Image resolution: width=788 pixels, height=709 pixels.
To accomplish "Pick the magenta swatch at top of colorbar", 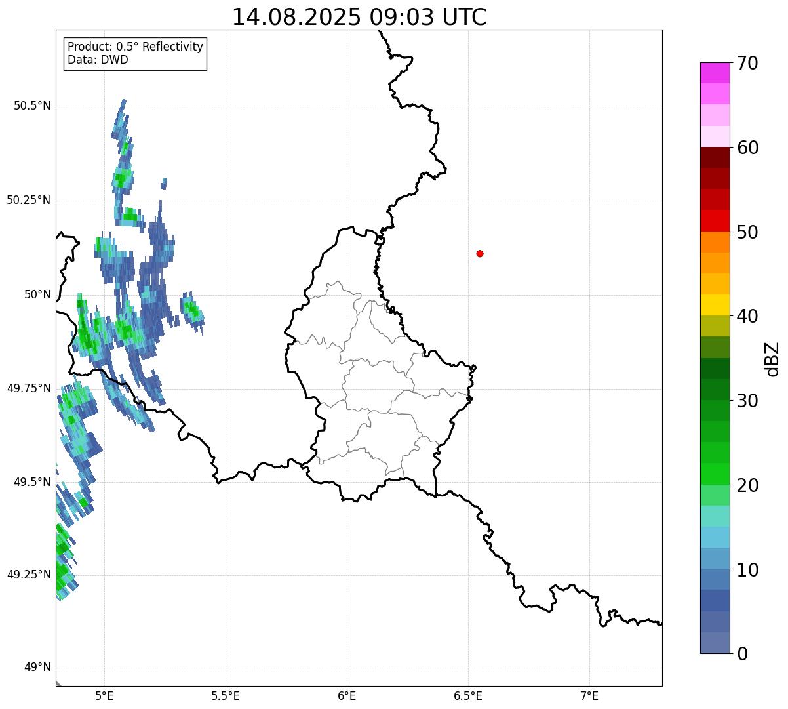I will [x=715, y=73].
